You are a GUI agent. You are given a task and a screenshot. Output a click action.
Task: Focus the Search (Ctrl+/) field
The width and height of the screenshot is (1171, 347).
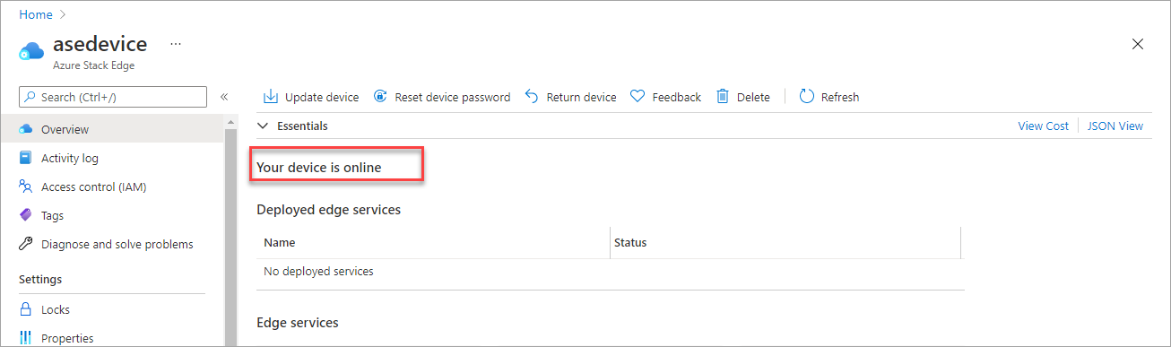tap(113, 97)
